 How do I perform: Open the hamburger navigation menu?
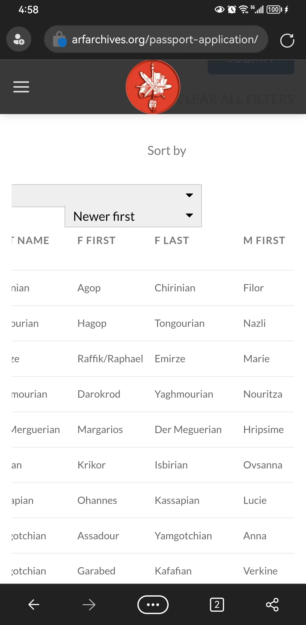tap(21, 87)
